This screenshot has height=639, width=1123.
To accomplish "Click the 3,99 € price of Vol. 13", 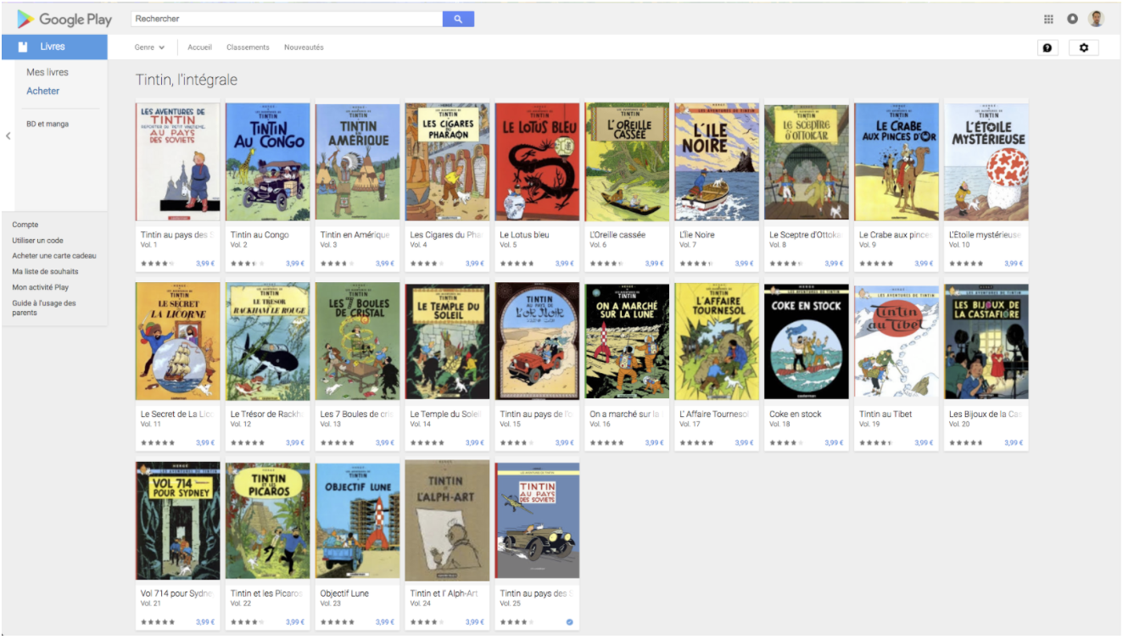I will click(x=384, y=442).
